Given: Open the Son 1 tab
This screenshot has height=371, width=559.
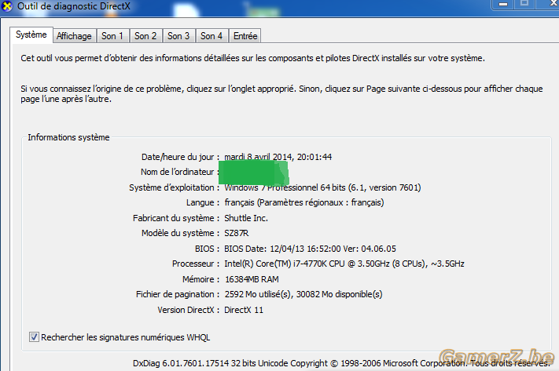Looking at the screenshot, I should point(112,36).
